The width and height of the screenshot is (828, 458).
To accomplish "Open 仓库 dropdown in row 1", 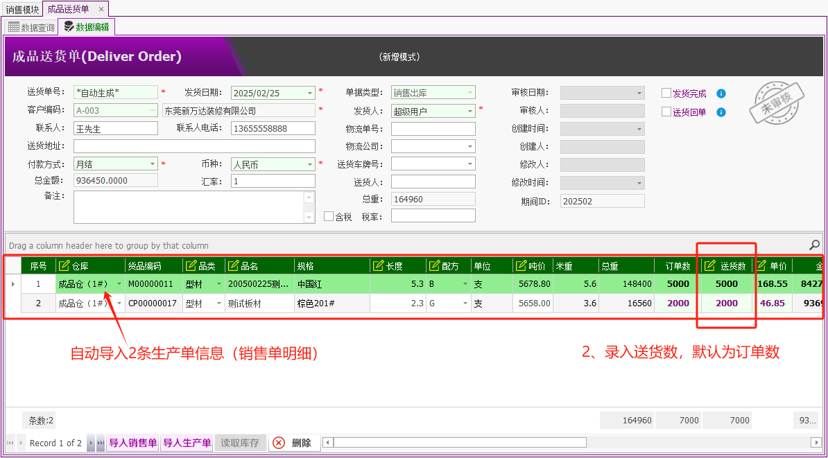I will coord(119,284).
